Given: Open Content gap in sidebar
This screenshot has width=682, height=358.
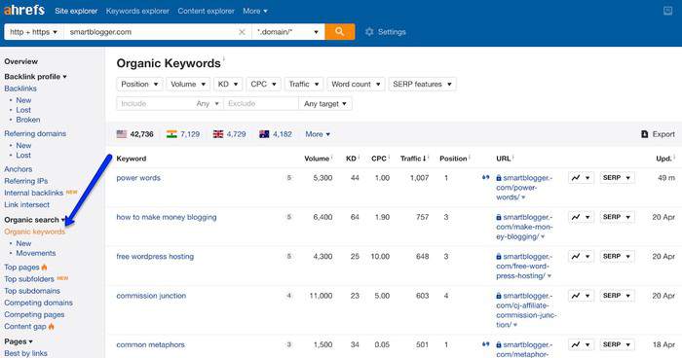Looking at the screenshot, I should 25,326.
